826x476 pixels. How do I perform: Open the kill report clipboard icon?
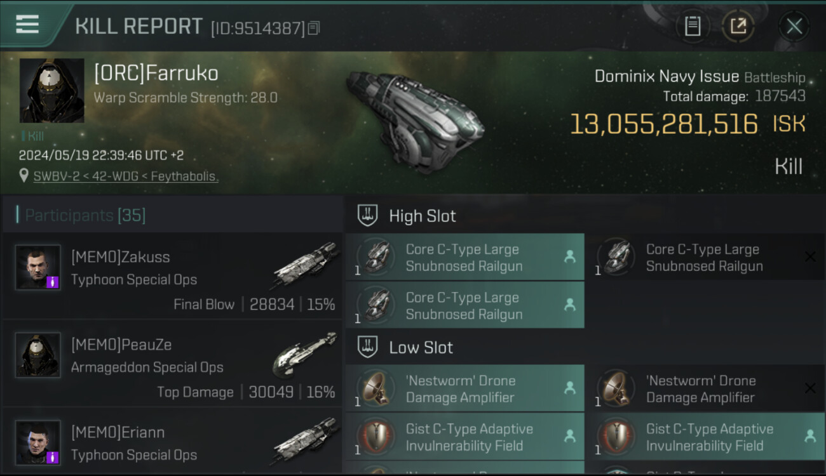coord(692,26)
